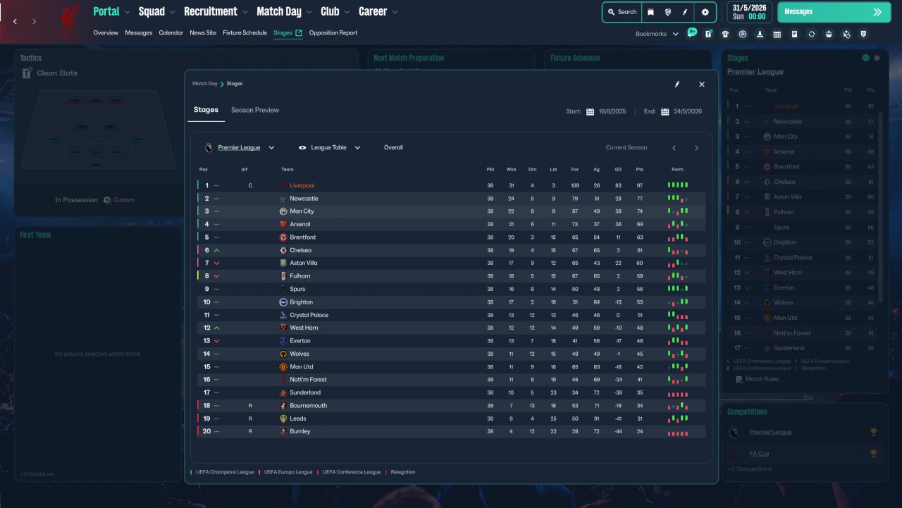The height and width of the screenshot is (508, 902).
Task: Click the Search button
Action: pos(622,12)
